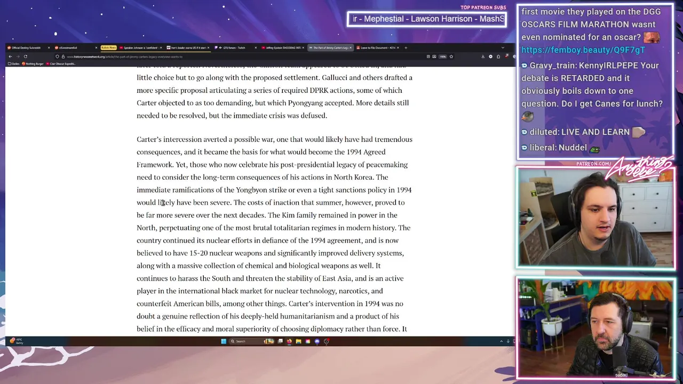Open the Kulinski News browser tab
This screenshot has width=683, height=384.
tap(108, 47)
